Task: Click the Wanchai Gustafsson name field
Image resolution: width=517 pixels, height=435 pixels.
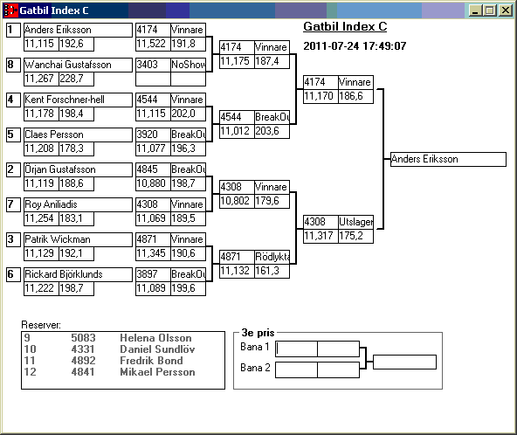Action: tap(78, 65)
